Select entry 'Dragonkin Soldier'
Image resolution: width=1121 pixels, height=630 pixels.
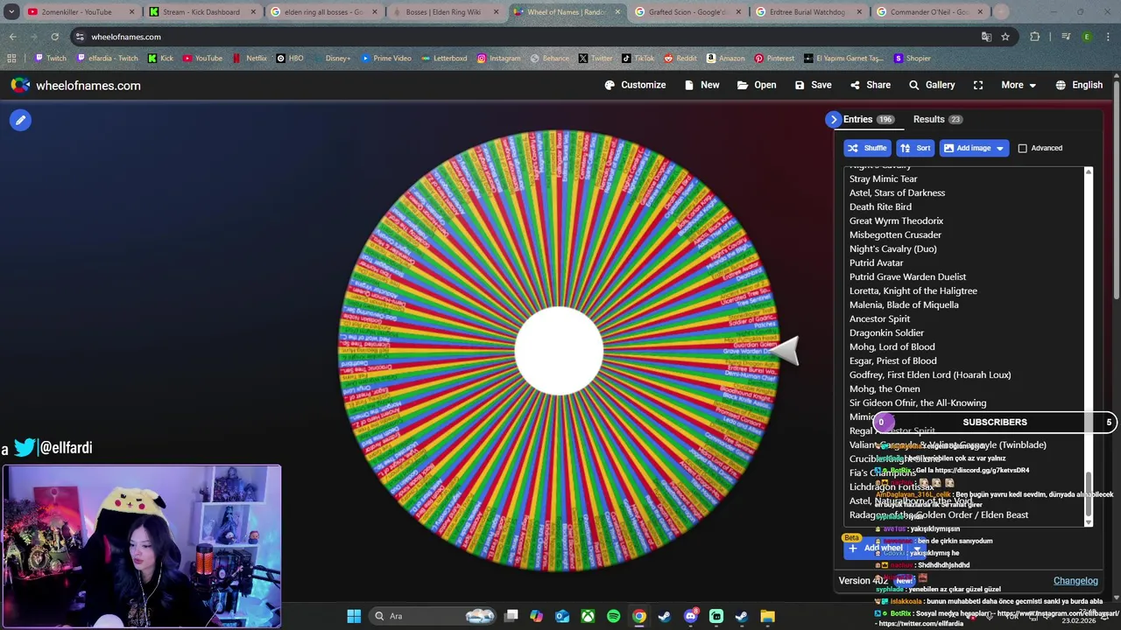click(x=886, y=332)
